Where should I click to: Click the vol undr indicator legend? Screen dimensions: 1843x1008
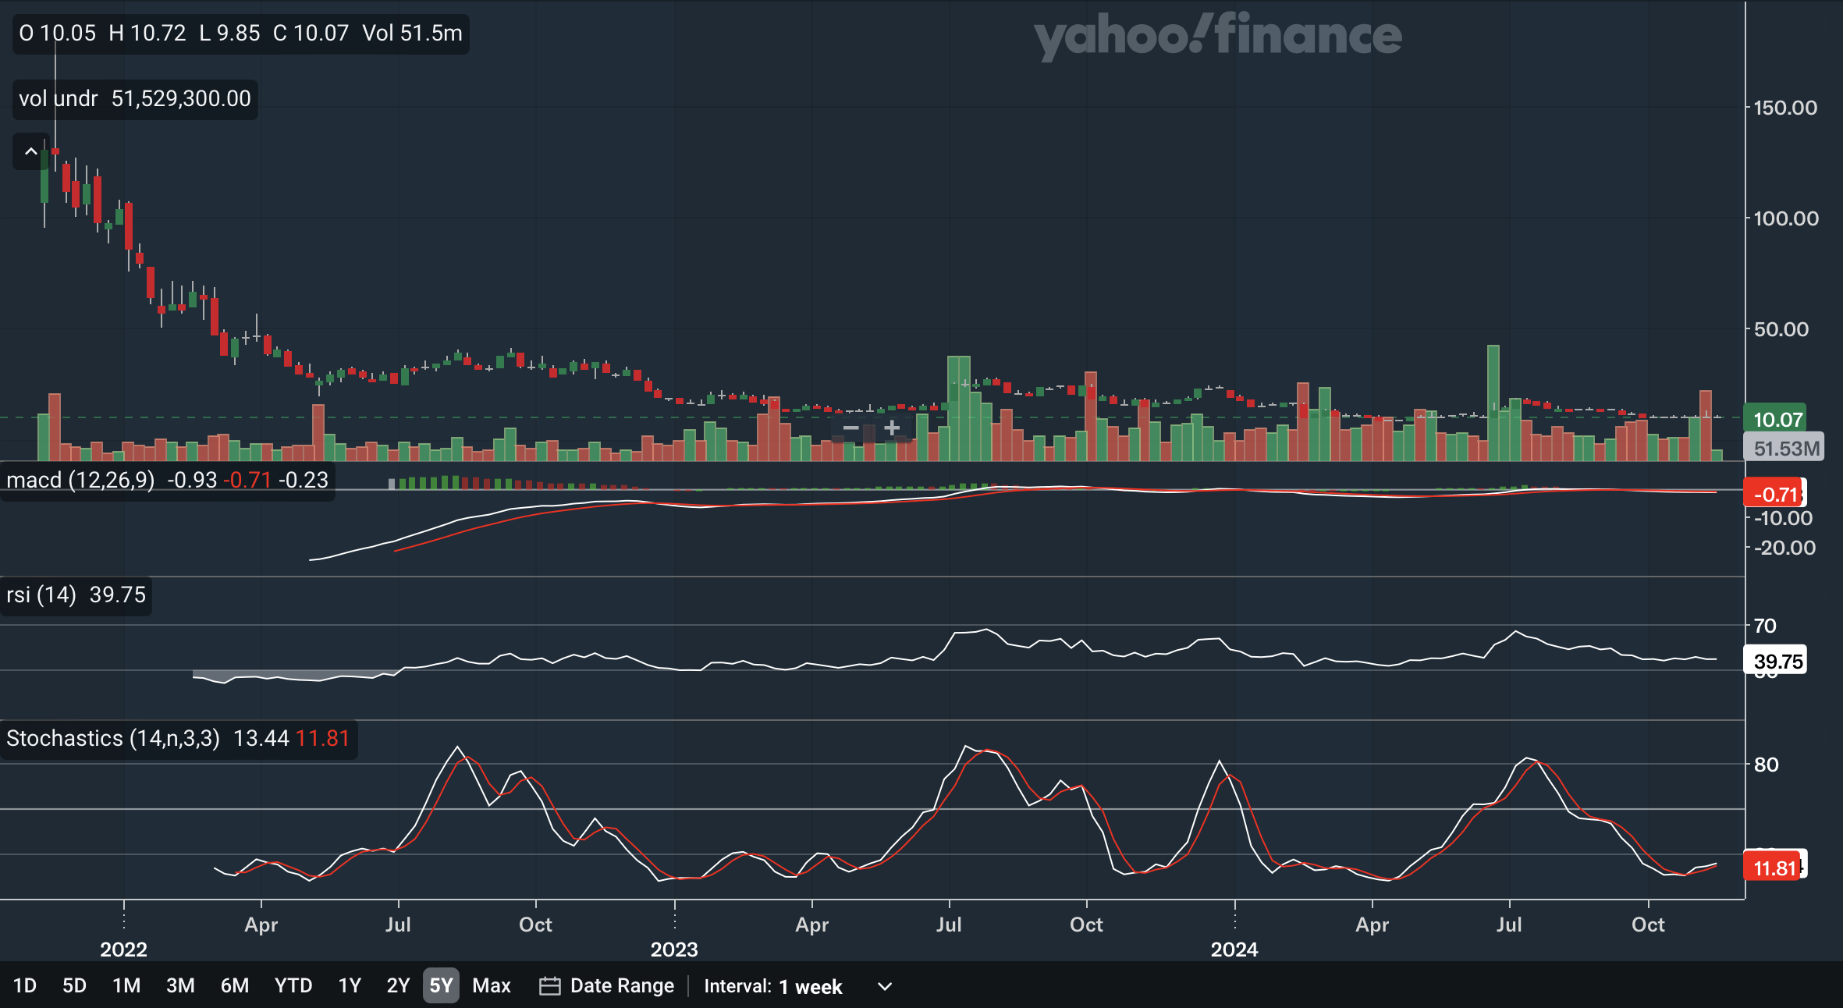tap(58, 99)
